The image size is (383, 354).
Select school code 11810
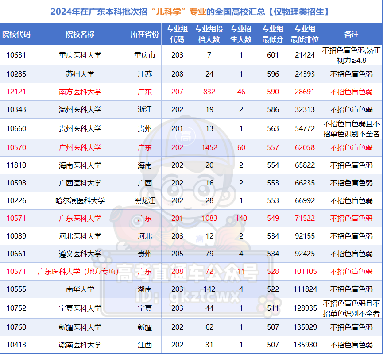(x=16, y=165)
